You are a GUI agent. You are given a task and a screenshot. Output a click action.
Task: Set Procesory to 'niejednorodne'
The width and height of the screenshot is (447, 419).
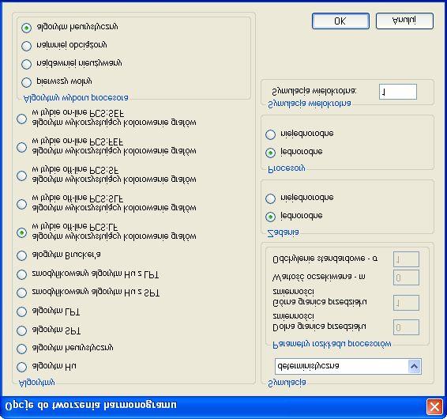point(270,134)
